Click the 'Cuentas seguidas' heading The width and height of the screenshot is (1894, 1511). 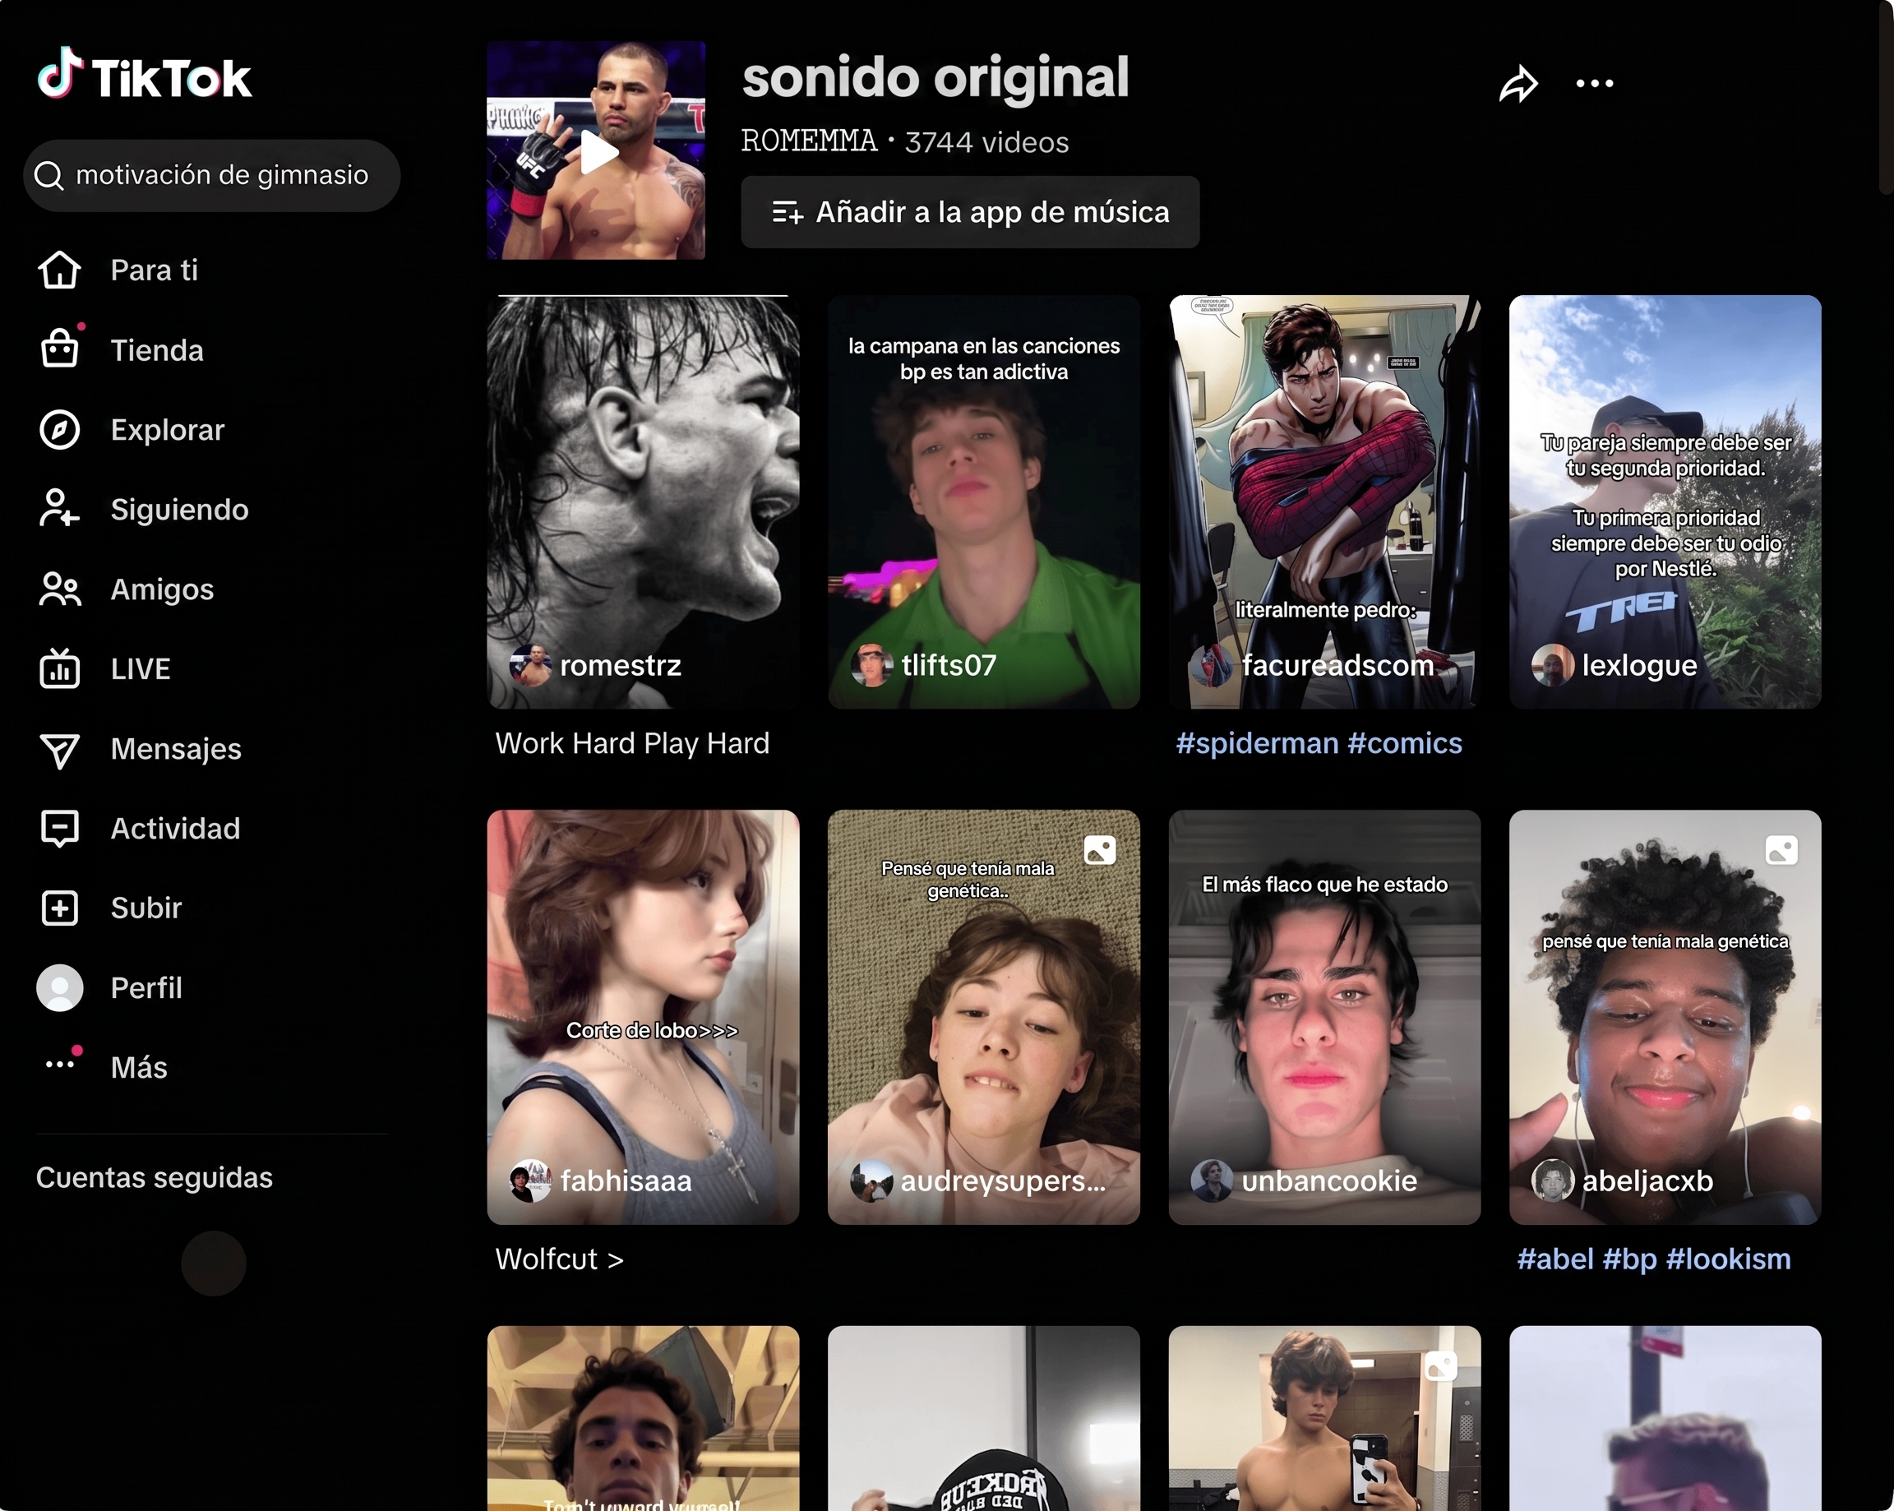pos(155,1177)
